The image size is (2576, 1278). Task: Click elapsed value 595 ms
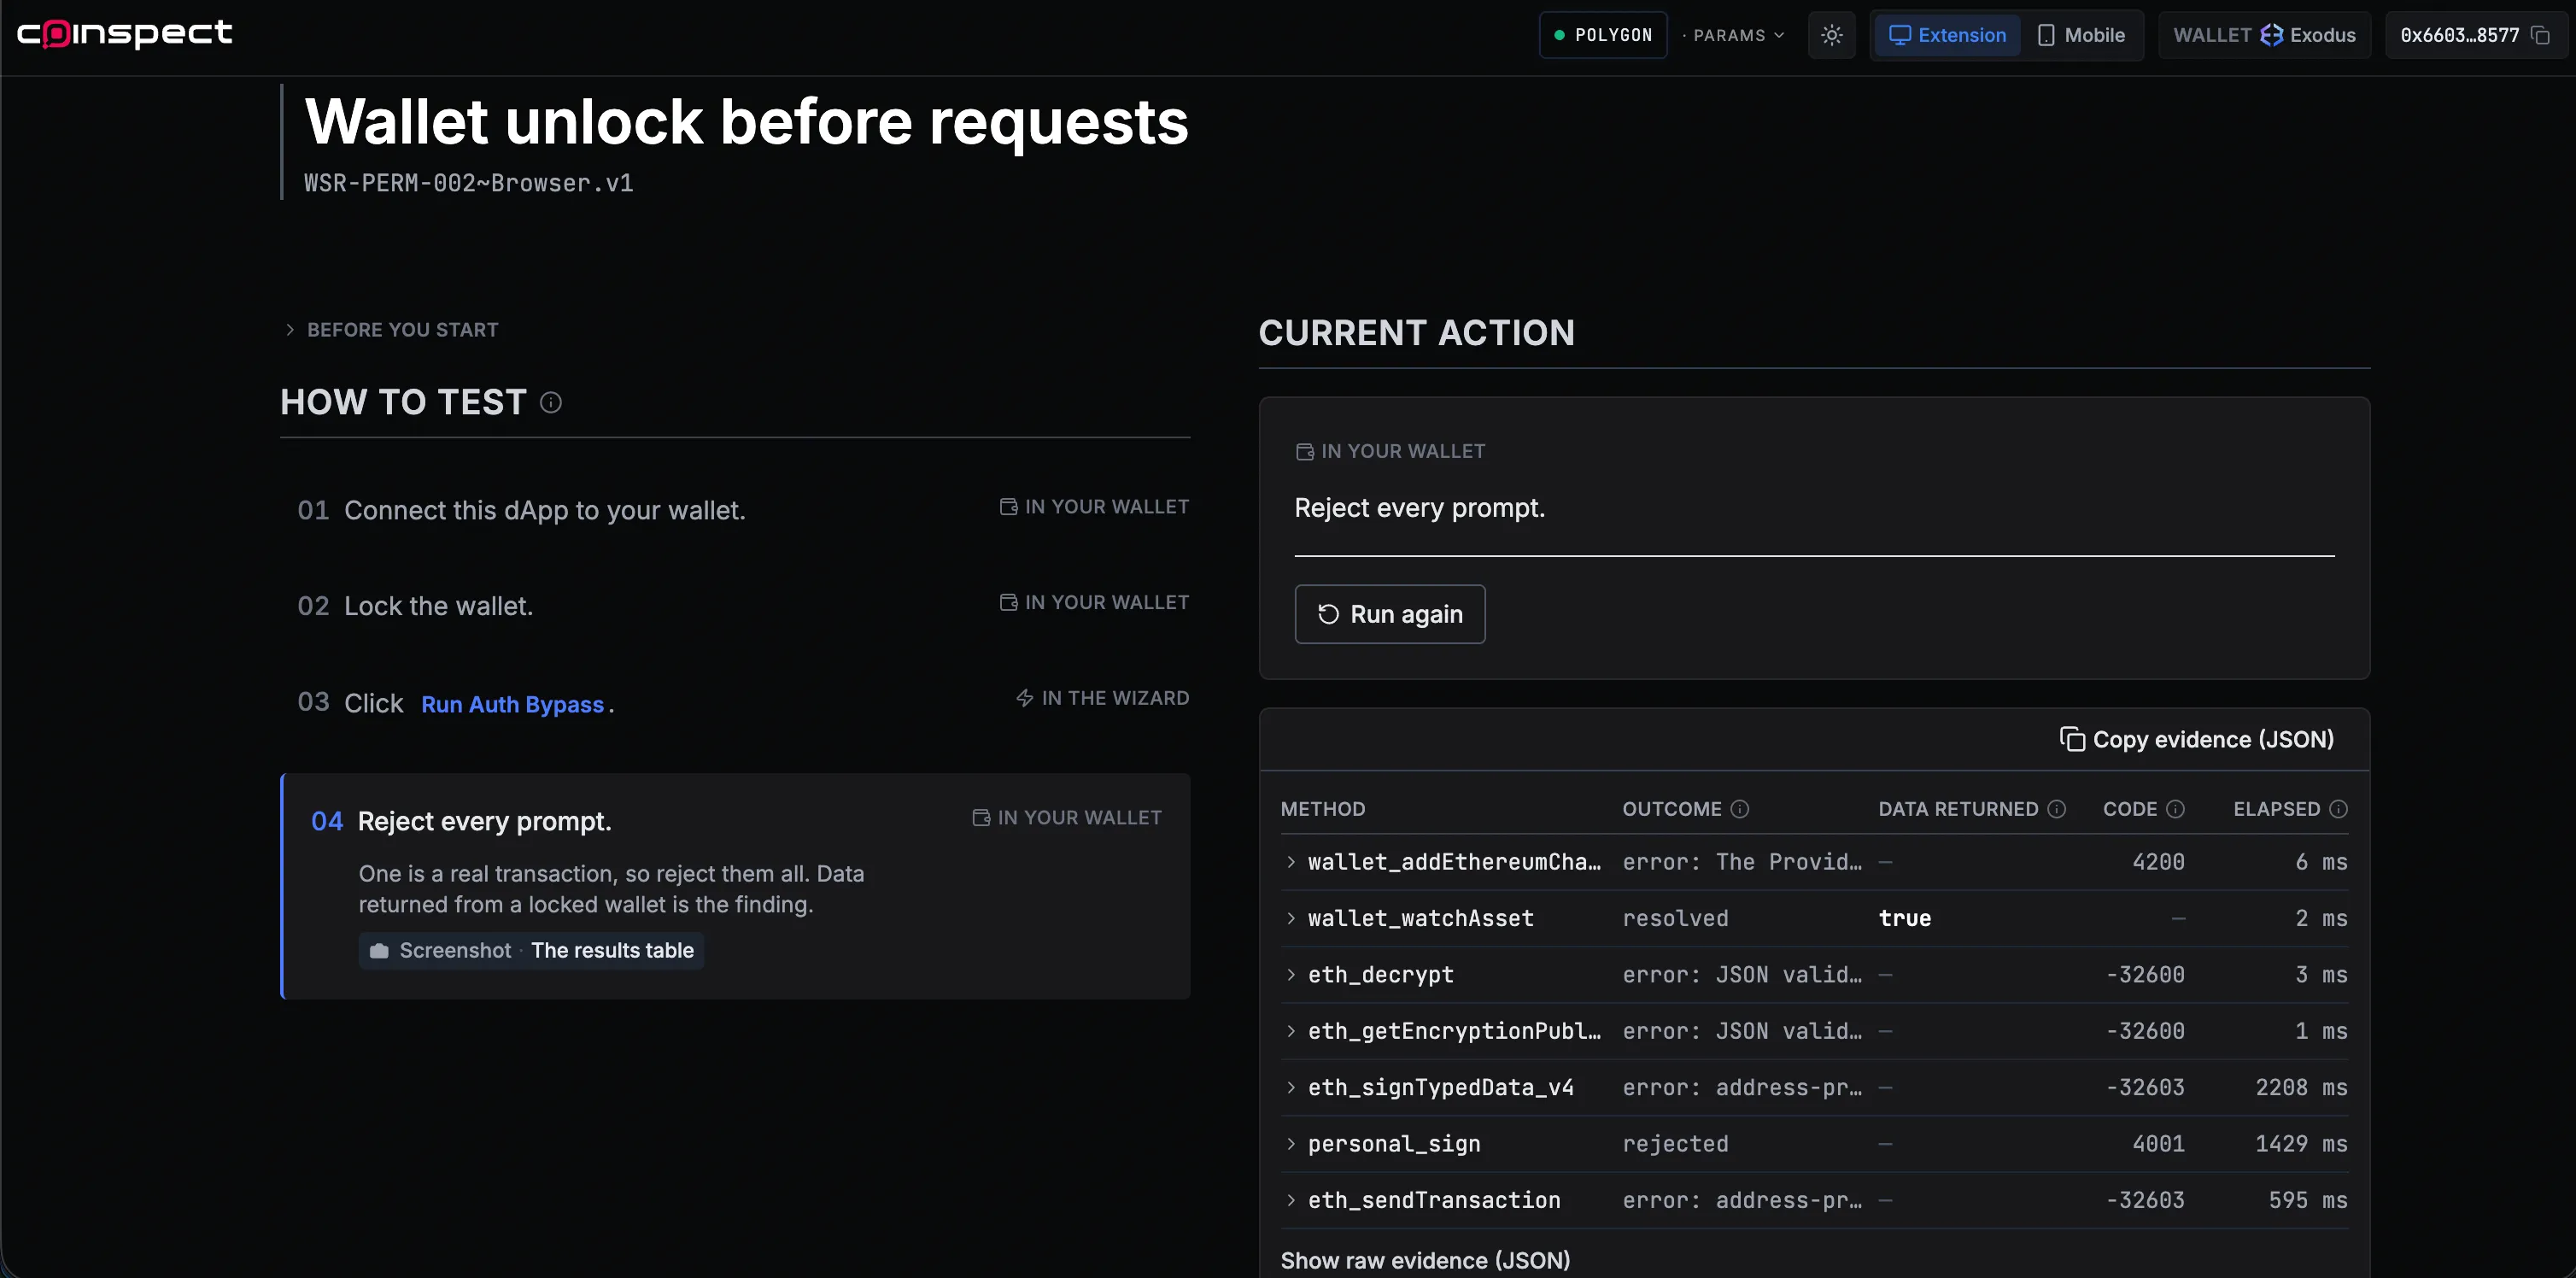pyautogui.click(x=2308, y=1200)
